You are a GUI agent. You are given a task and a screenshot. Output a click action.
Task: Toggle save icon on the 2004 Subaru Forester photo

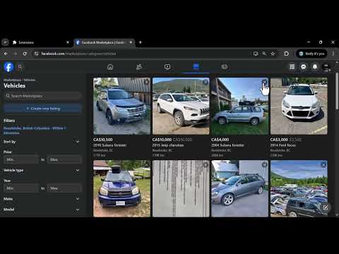click(x=264, y=82)
